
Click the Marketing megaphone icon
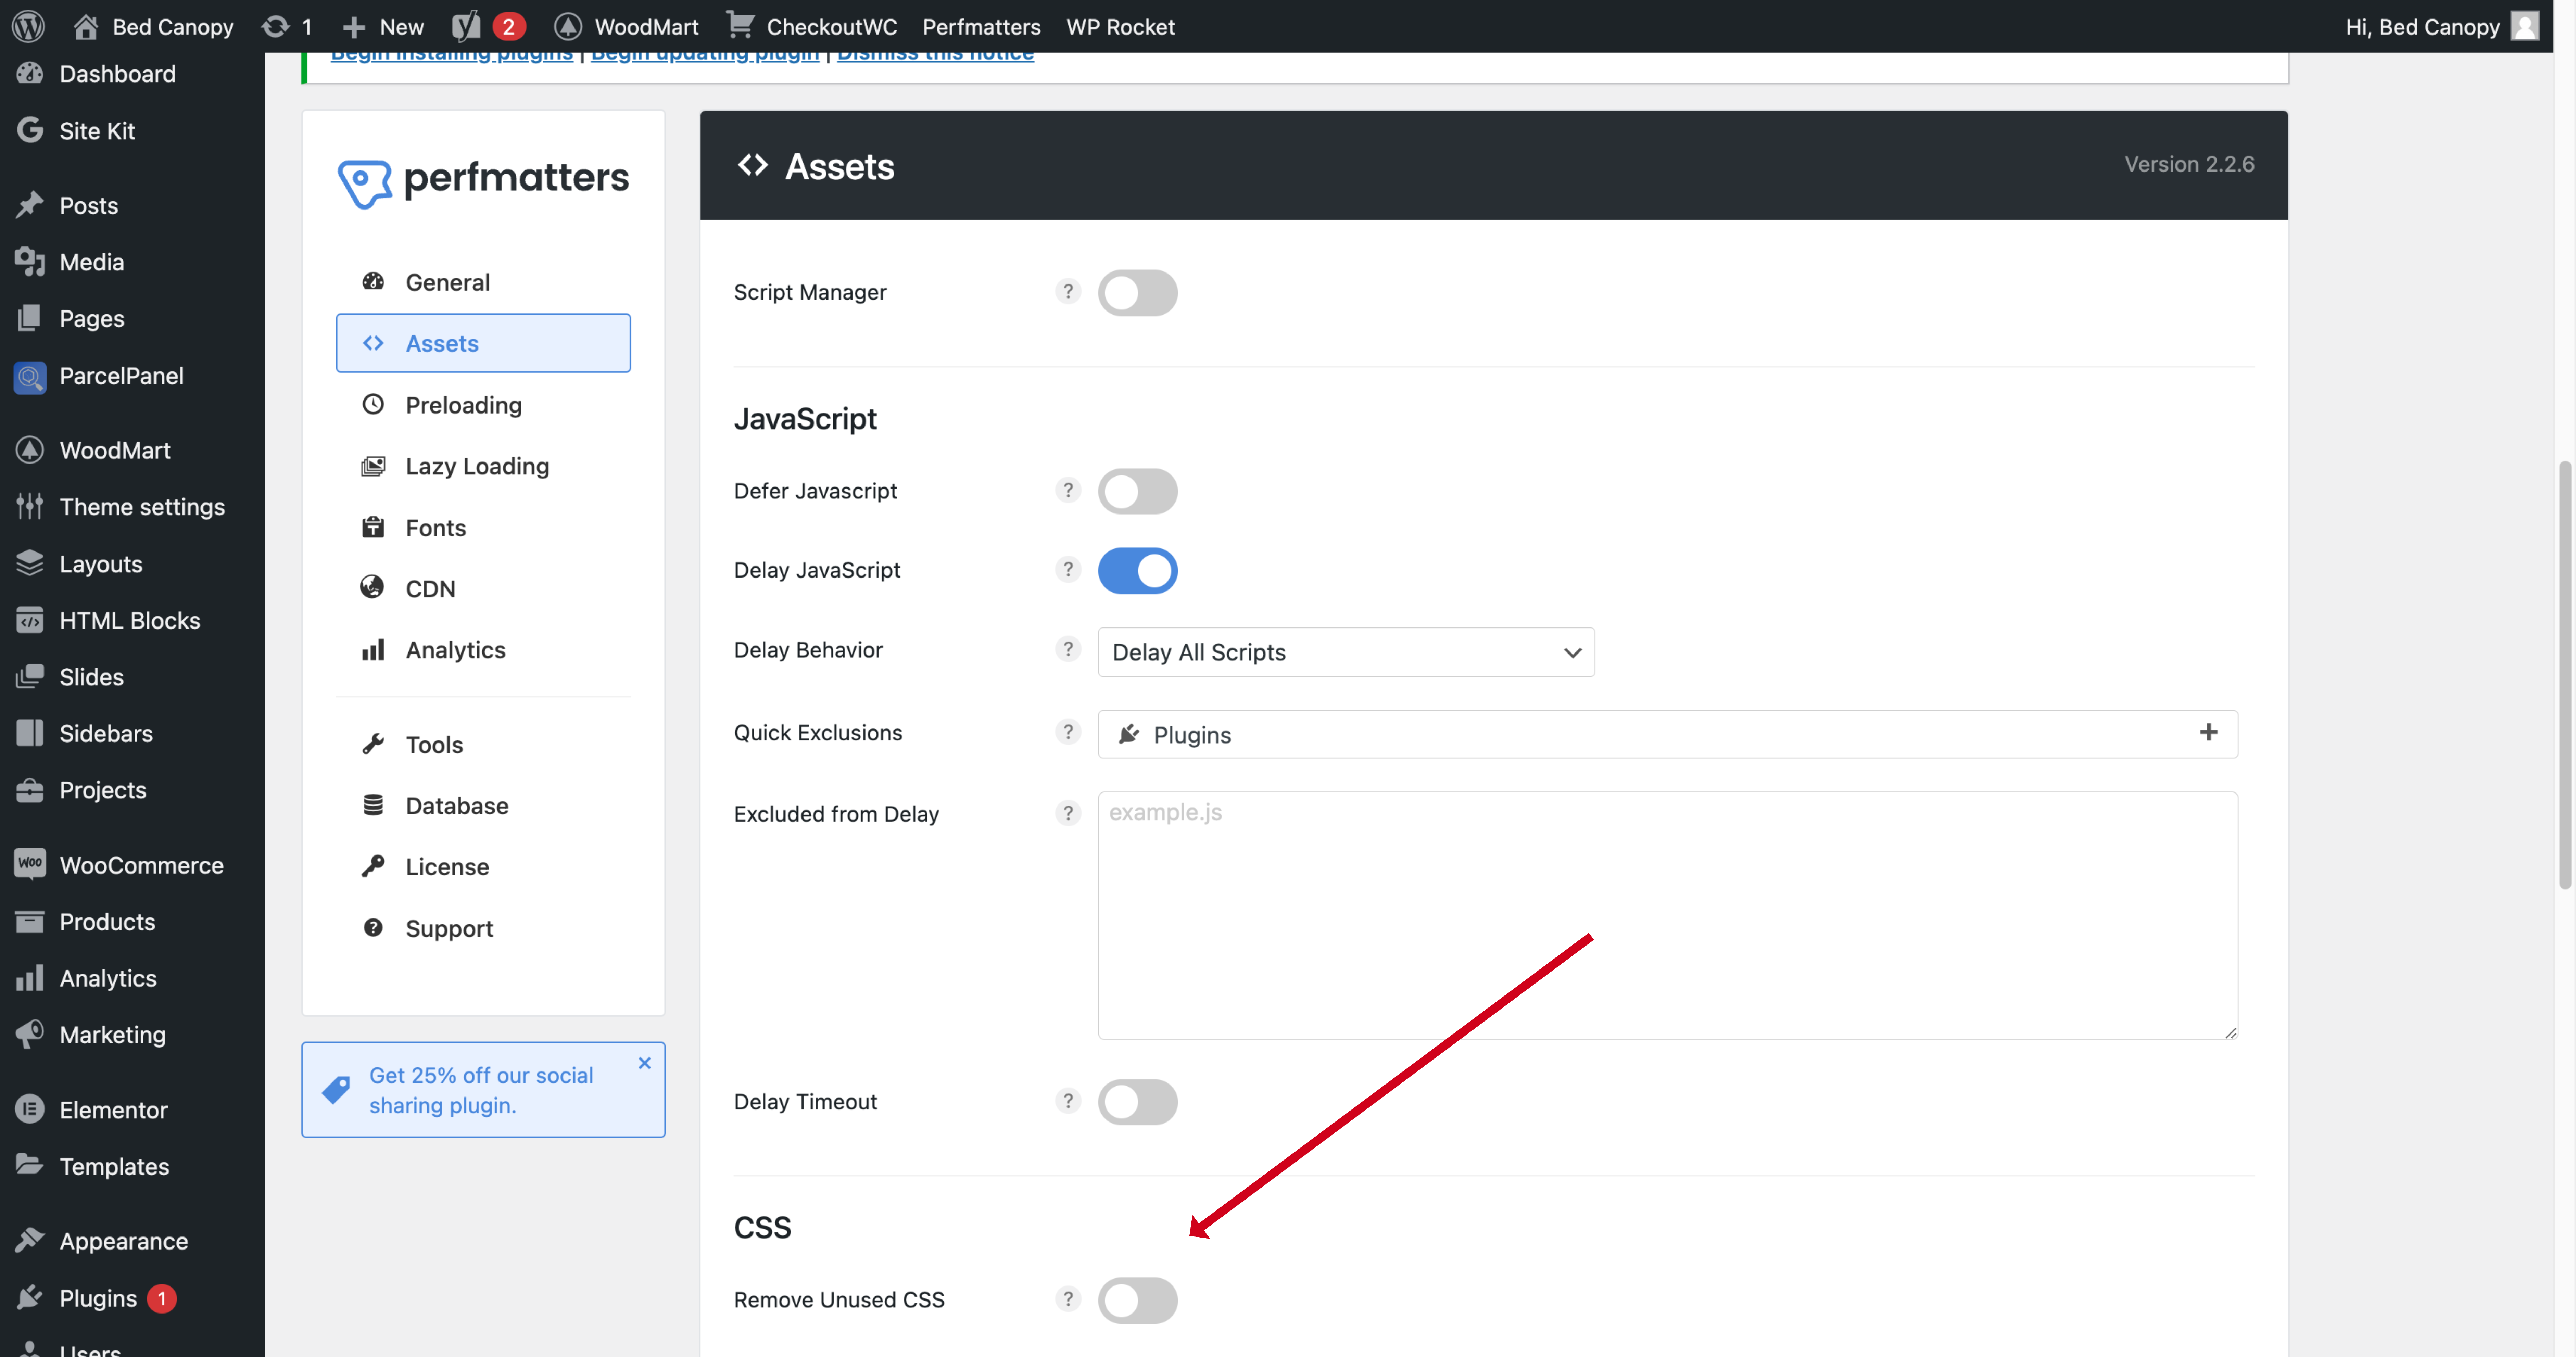coord(30,1034)
